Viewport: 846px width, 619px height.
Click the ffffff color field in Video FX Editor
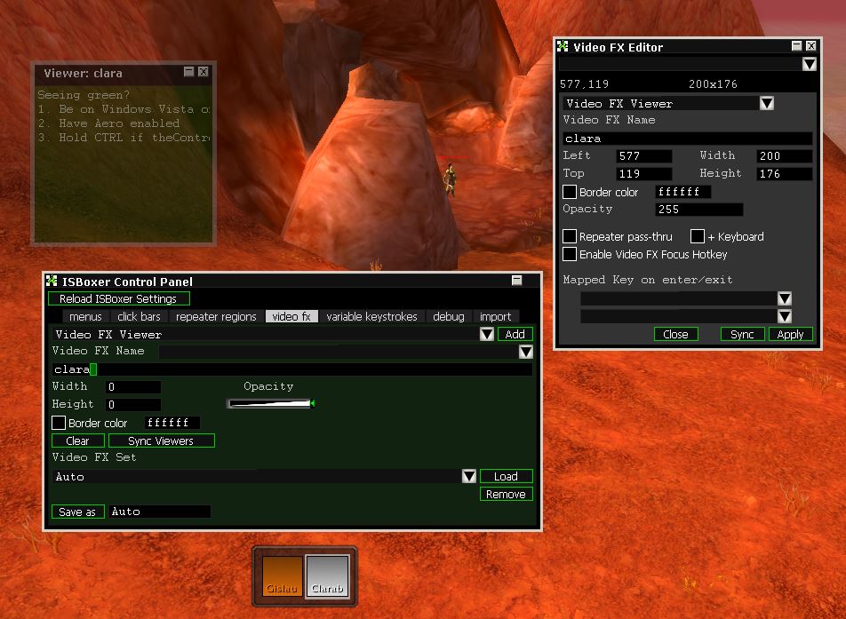683,192
